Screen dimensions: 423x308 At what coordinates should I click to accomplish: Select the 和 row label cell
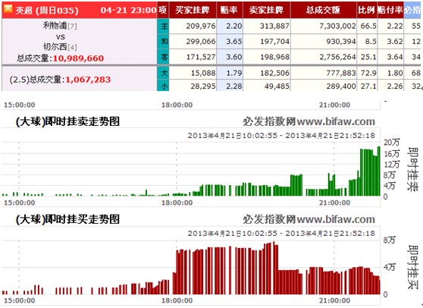click(x=164, y=41)
